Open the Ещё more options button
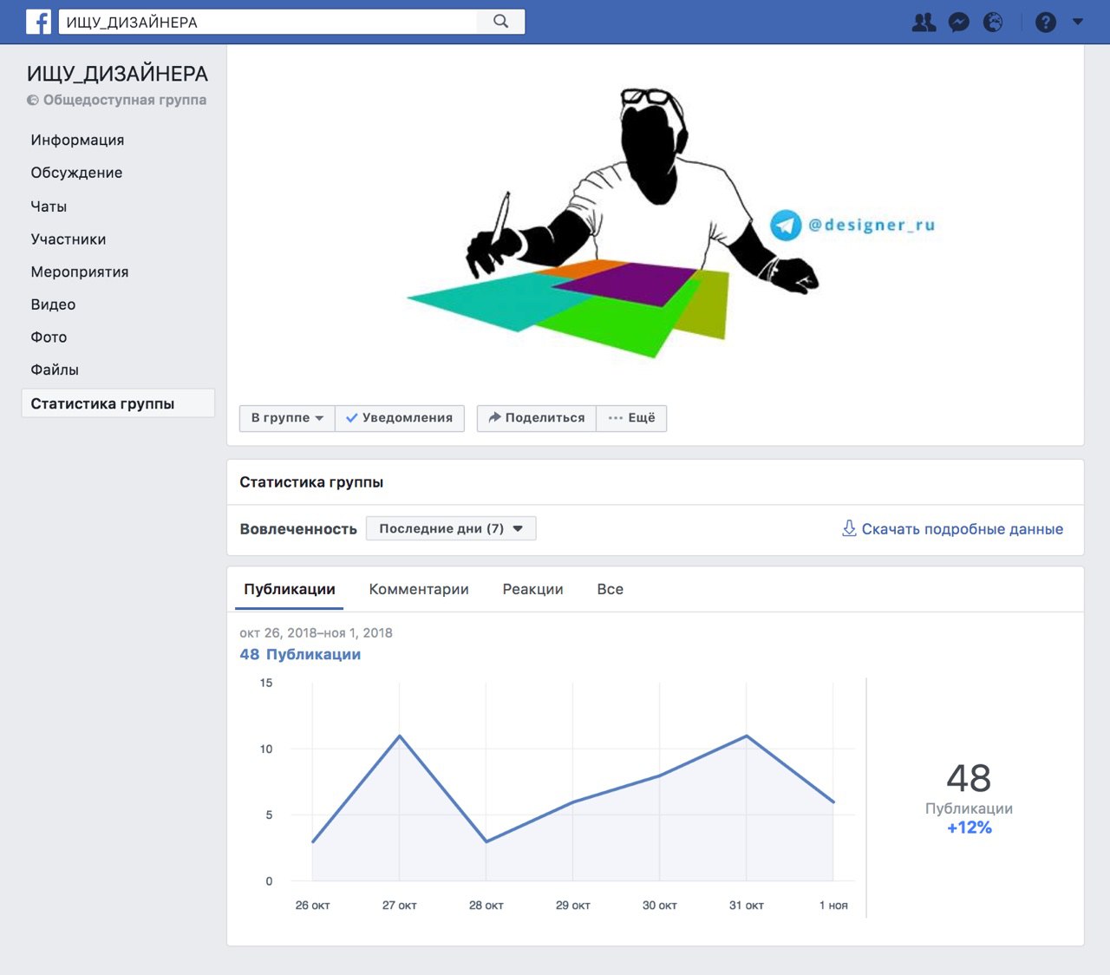This screenshot has height=975, width=1110. [x=631, y=418]
